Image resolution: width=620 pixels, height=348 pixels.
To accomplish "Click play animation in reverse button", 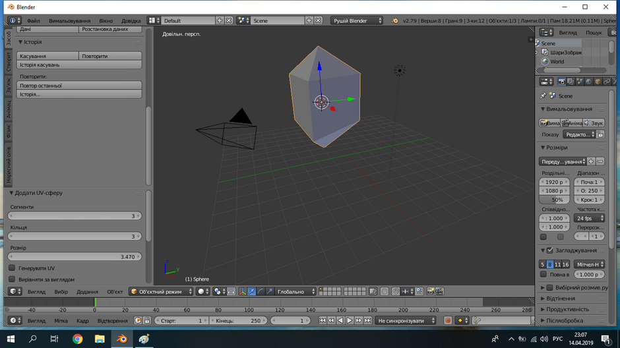I will (x=340, y=321).
